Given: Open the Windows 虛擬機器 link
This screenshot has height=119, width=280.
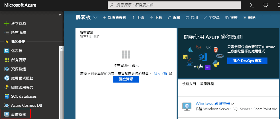Looking at the screenshot, I should [213, 103].
